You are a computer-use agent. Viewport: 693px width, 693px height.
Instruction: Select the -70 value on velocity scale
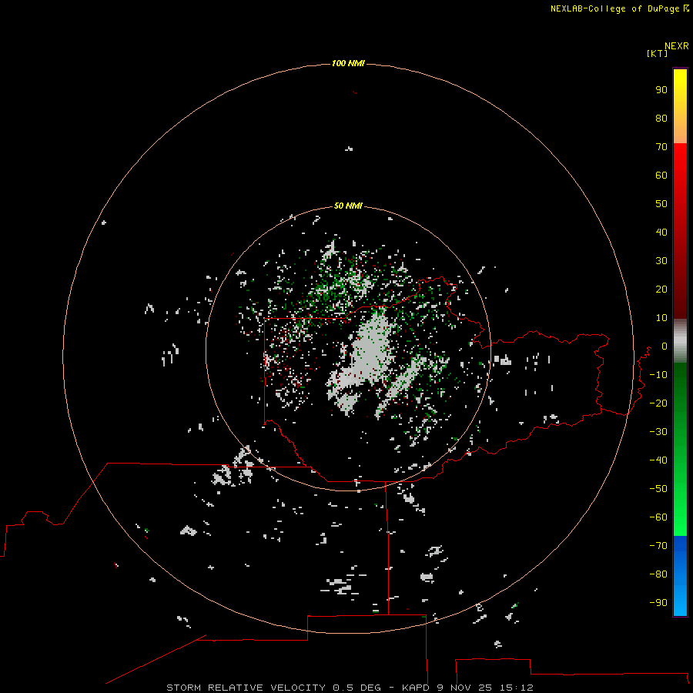[x=658, y=545]
